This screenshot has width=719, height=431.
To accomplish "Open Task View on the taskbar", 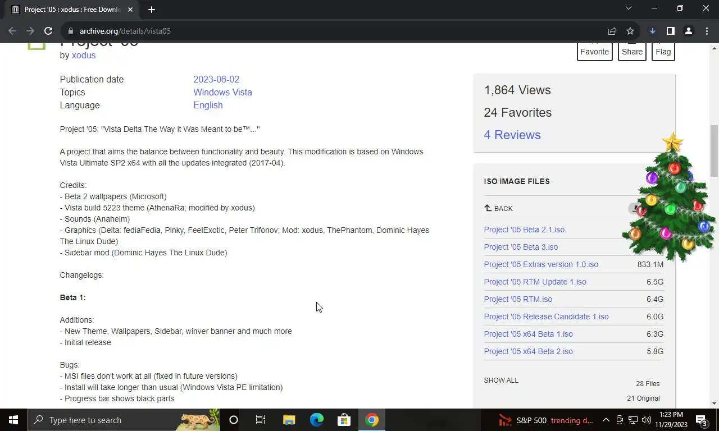I will click(261, 420).
